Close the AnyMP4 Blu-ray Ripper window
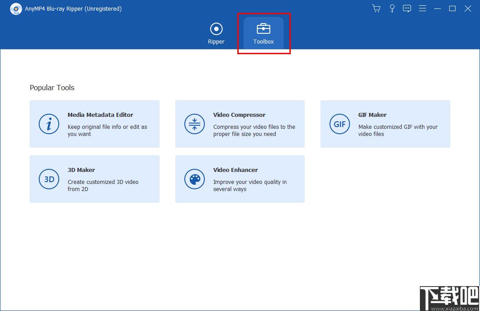 [x=468, y=8]
